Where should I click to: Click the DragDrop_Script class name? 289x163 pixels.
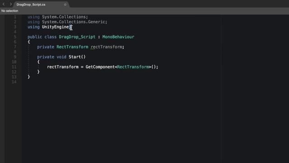(x=77, y=37)
